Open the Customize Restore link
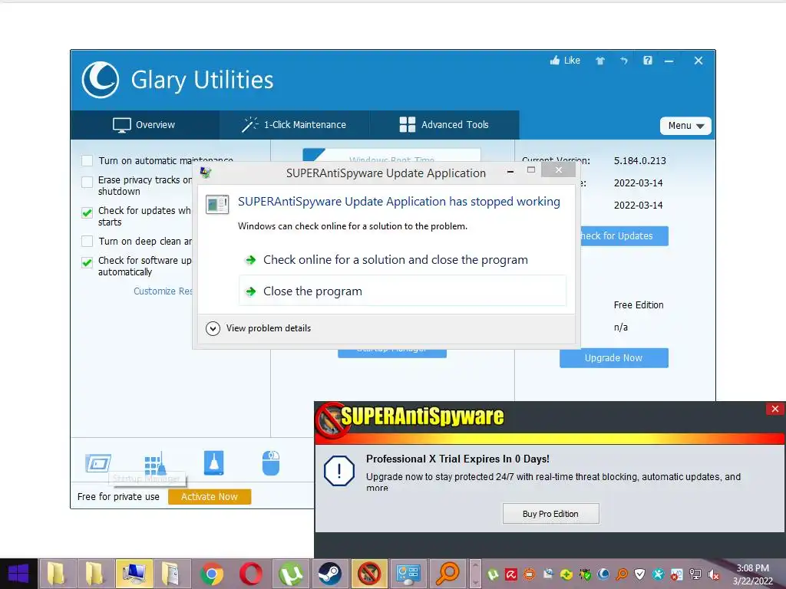 [x=163, y=291]
